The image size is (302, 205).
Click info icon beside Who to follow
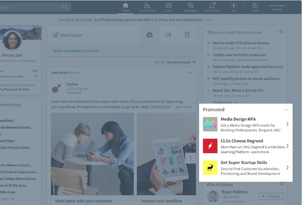[281, 184]
